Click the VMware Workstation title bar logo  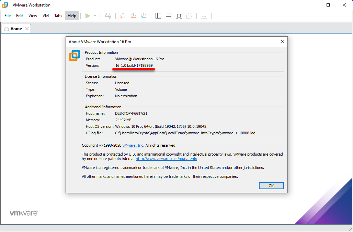(x=5, y=5)
